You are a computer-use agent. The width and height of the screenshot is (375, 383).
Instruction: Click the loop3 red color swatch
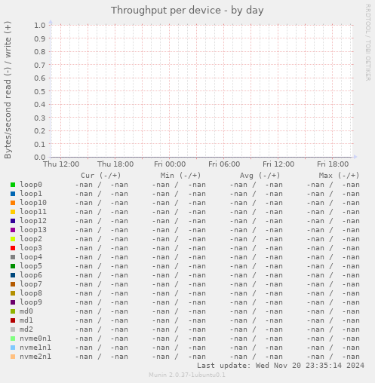point(13,248)
